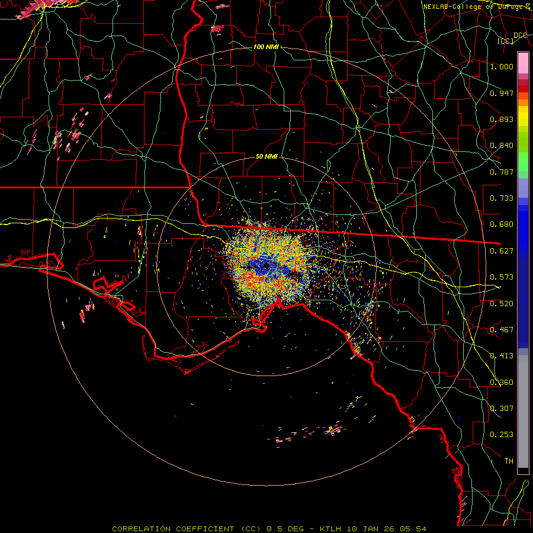Image resolution: width=533 pixels, height=533 pixels.
Task: Select the 0.520 legend value
Action: [x=502, y=303]
